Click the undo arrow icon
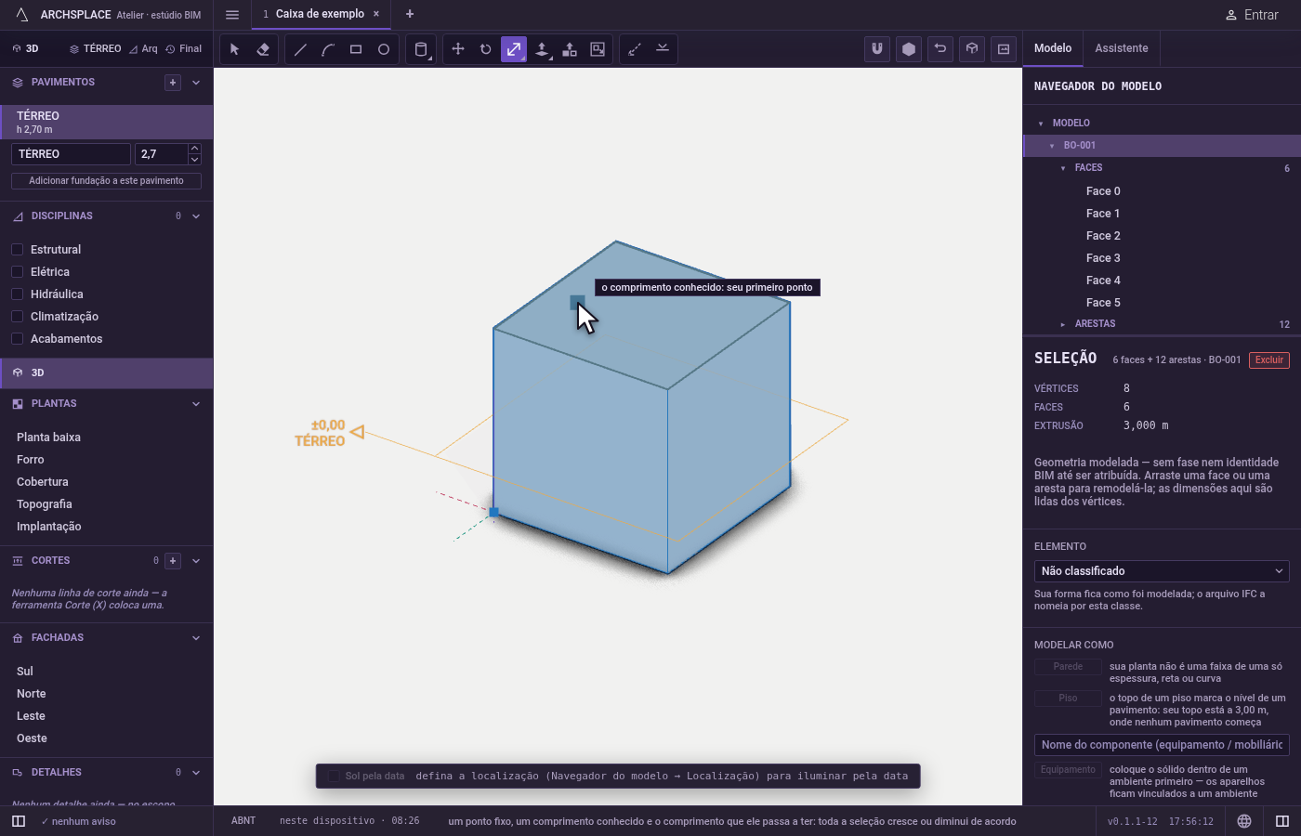The height and width of the screenshot is (836, 1301). coord(940,49)
